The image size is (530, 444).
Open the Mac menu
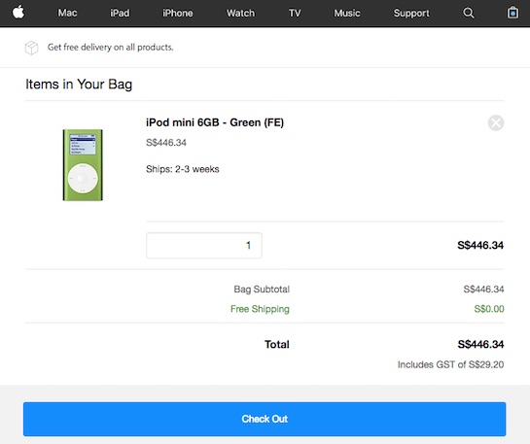(67, 13)
